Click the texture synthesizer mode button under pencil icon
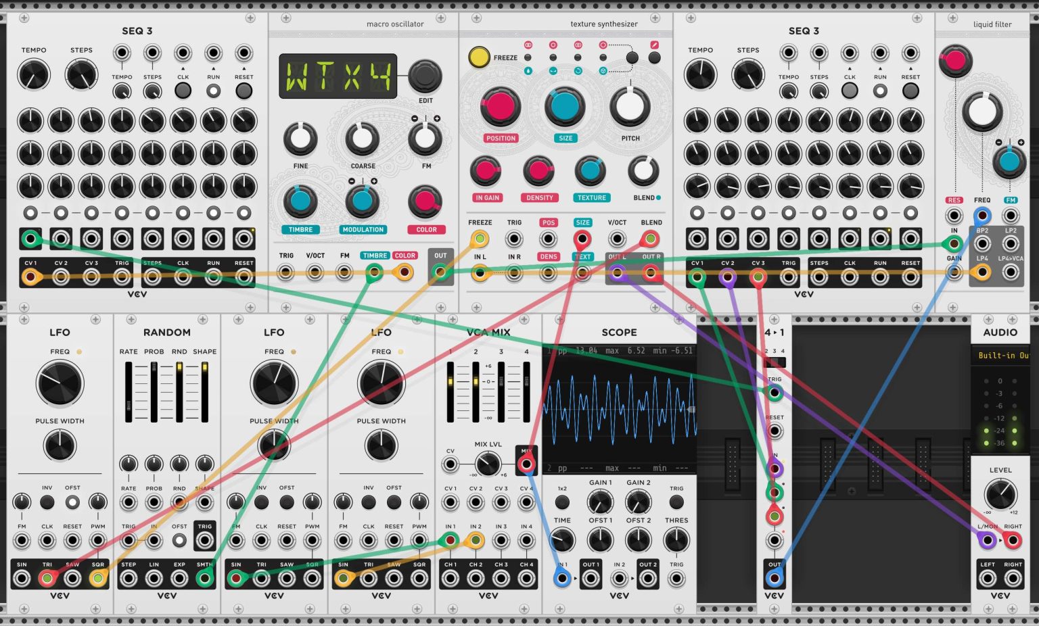The height and width of the screenshot is (626, 1039). coord(654,57)
